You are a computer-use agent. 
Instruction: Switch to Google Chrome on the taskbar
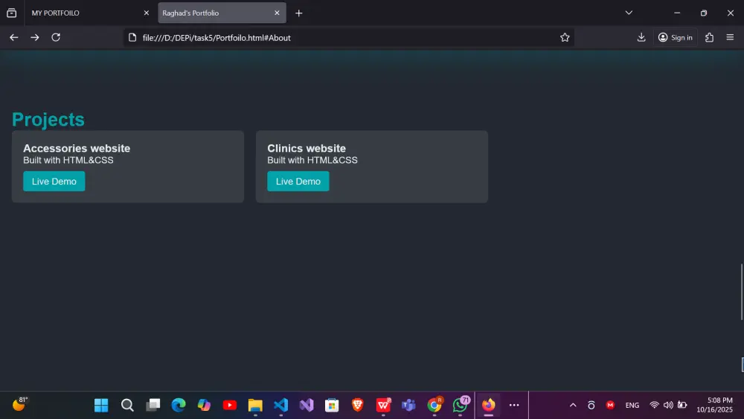(434, 406)
